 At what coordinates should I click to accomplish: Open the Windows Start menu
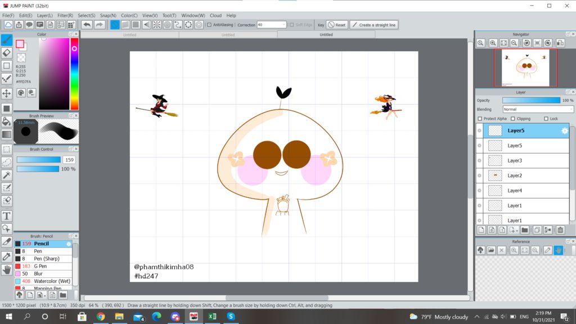8,317
